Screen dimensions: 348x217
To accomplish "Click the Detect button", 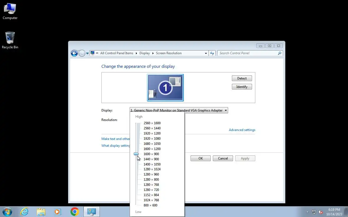I will point(242,78).
